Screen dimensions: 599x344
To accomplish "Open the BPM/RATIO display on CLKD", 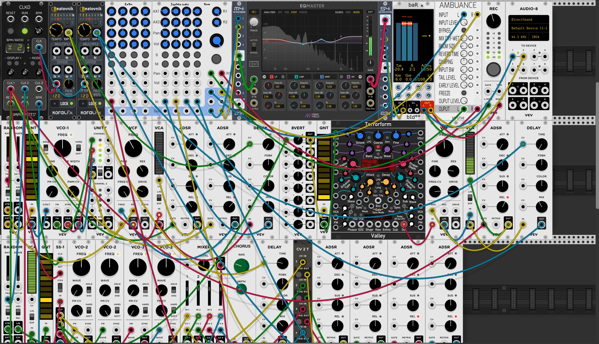I will tap(15, 48).
